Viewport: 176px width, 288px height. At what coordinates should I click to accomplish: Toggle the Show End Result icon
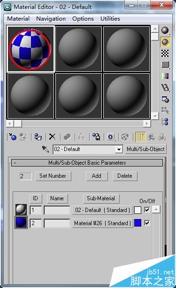click(x=140, y=137)
